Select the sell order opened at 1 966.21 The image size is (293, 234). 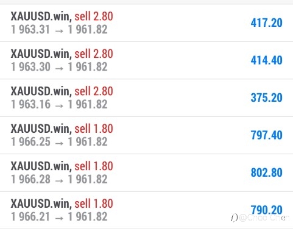point(146,210)
